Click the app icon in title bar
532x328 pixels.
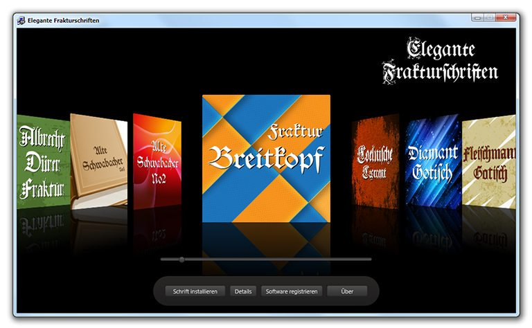21,20
